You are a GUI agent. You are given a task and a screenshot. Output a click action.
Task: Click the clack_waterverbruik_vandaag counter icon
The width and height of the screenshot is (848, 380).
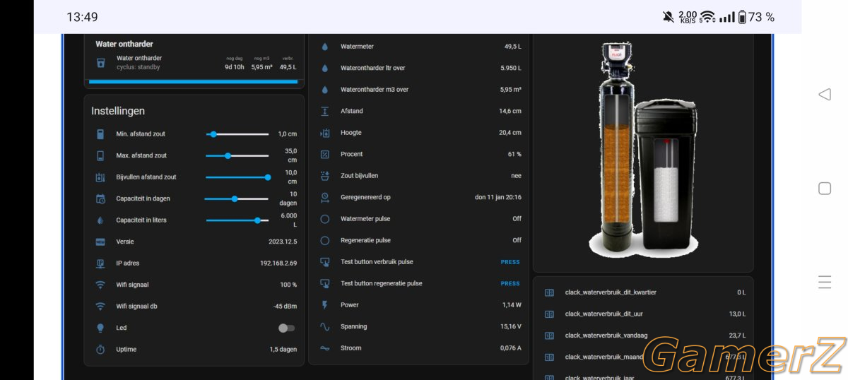point(549,336)
